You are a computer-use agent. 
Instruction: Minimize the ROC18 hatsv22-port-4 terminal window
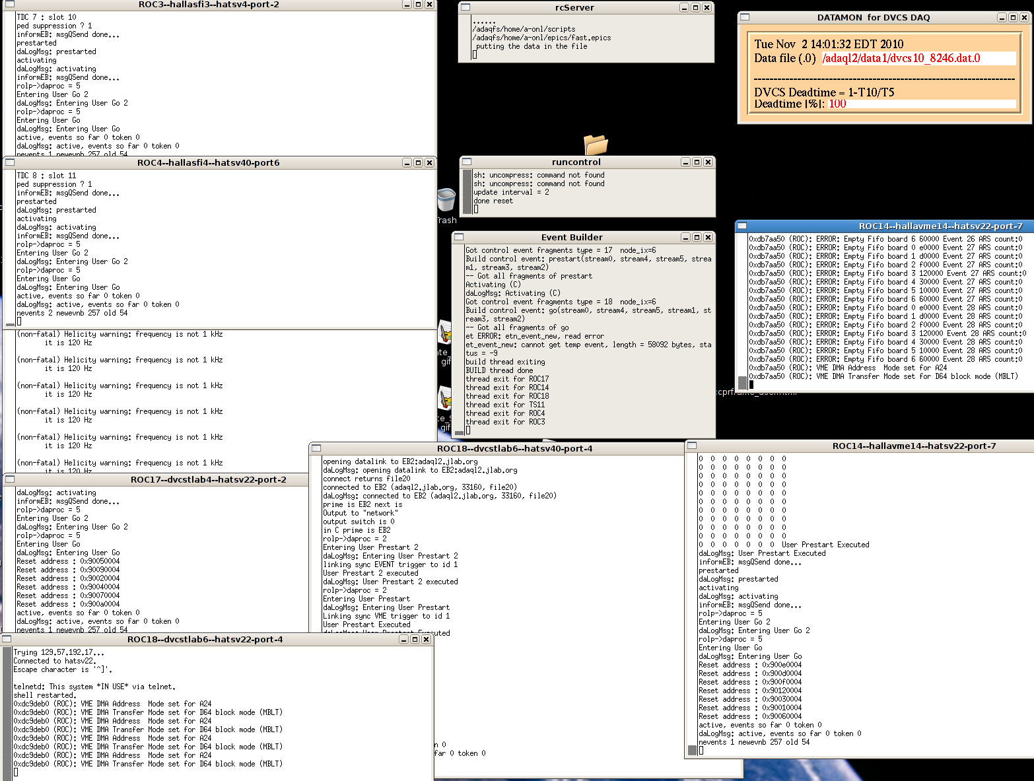(x=403, y=639)
